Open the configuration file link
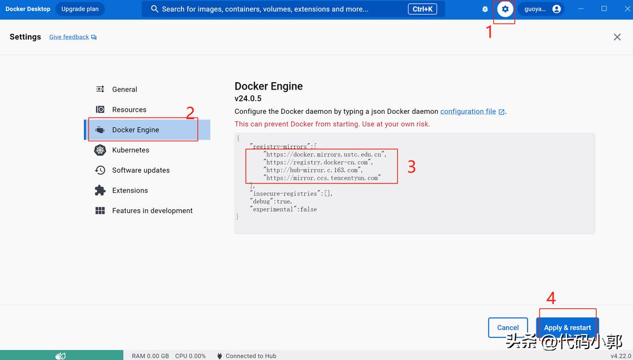633x360 pixels. click(469, 111)
